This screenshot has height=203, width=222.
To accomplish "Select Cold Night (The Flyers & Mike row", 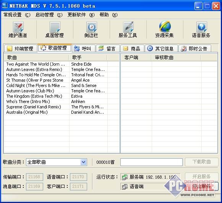I will pos(36,86).
